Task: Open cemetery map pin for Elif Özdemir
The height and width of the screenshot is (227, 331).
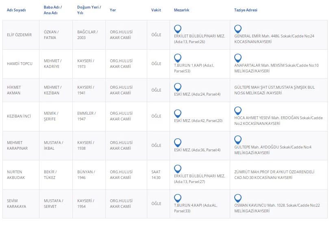Action: (x=177, y=29)
